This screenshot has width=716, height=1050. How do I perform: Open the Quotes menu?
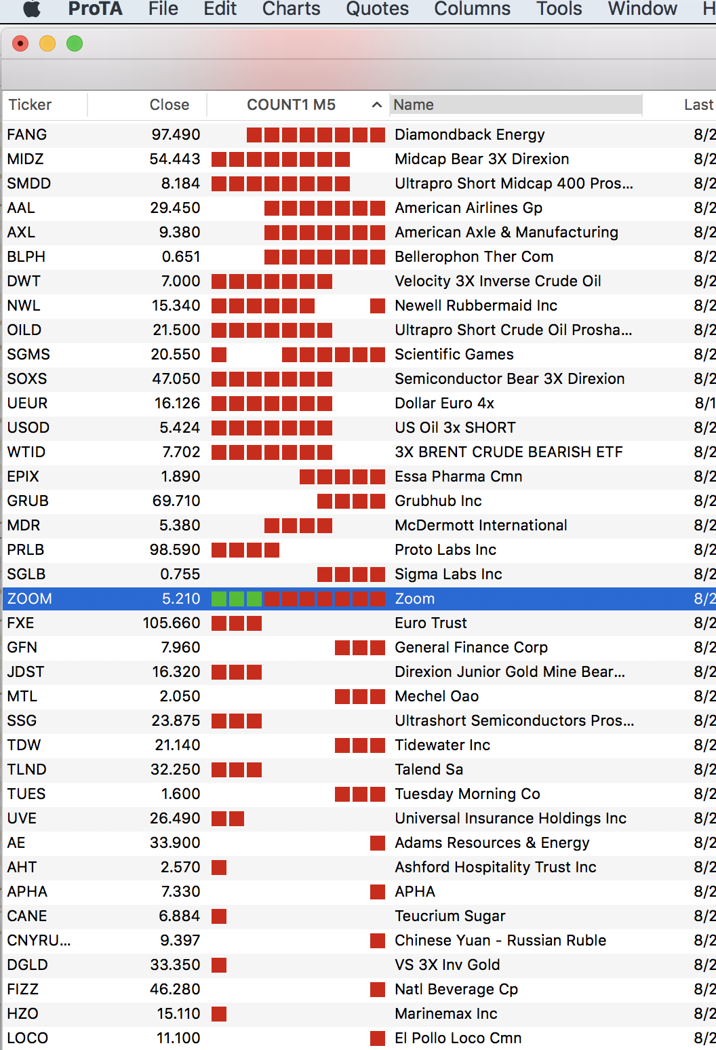(x=378, y=8)
